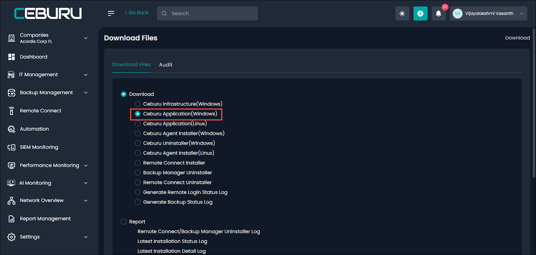
Task: Select the Download radio option
Action: tap(124, 94)
